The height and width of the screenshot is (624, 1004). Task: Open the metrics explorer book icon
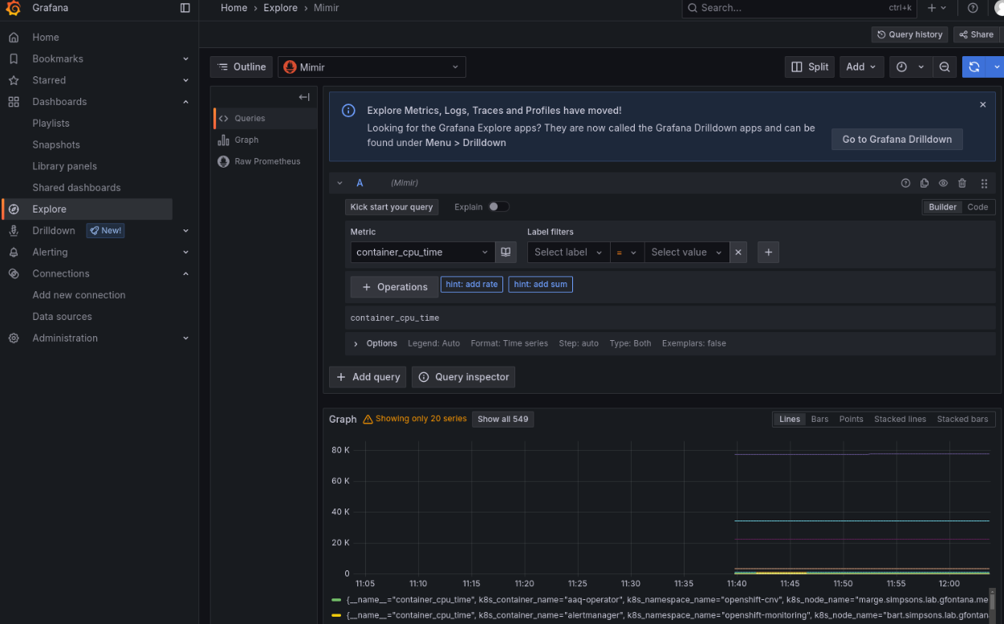point(506,252)
